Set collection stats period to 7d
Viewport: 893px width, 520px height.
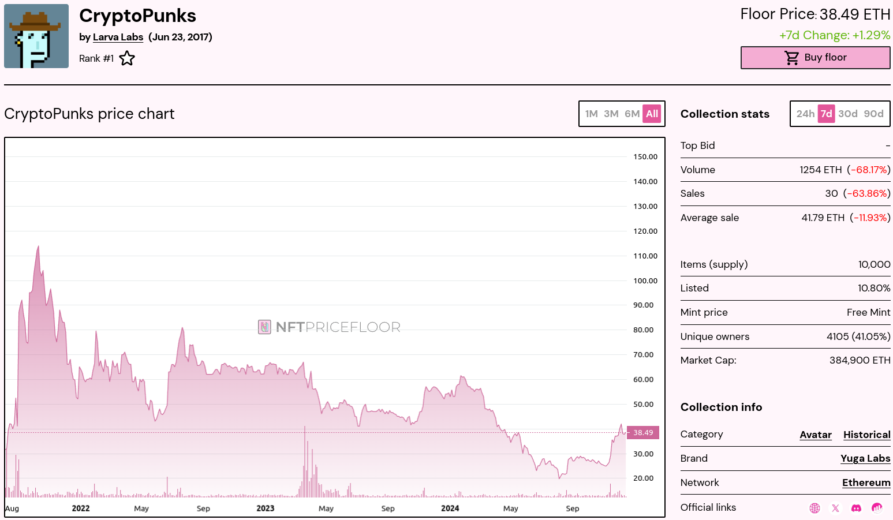[827, 114]
